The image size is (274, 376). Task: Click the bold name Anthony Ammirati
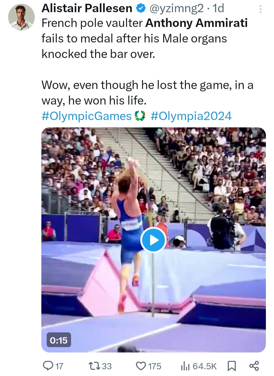196,23
